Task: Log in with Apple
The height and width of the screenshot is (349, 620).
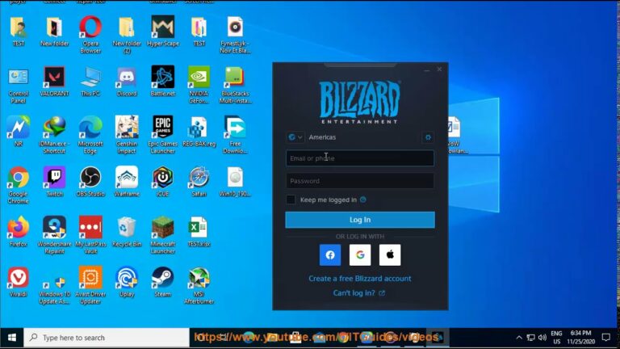Action: pyautogui.click(x=390, y=254)
